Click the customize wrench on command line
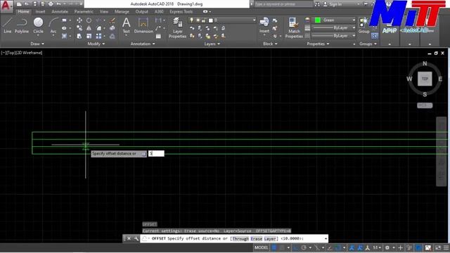 pos(136,238)
